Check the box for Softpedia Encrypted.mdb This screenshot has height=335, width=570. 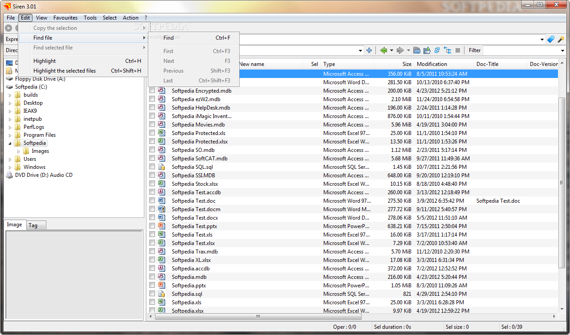click(152, 91)
